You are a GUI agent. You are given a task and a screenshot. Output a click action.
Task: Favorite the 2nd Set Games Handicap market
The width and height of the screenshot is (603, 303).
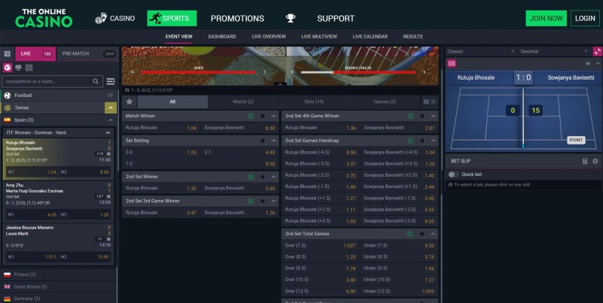tap(422, 141)
